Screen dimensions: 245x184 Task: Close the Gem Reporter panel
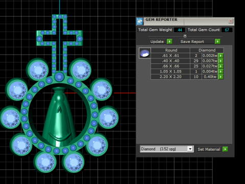[231, 21]
